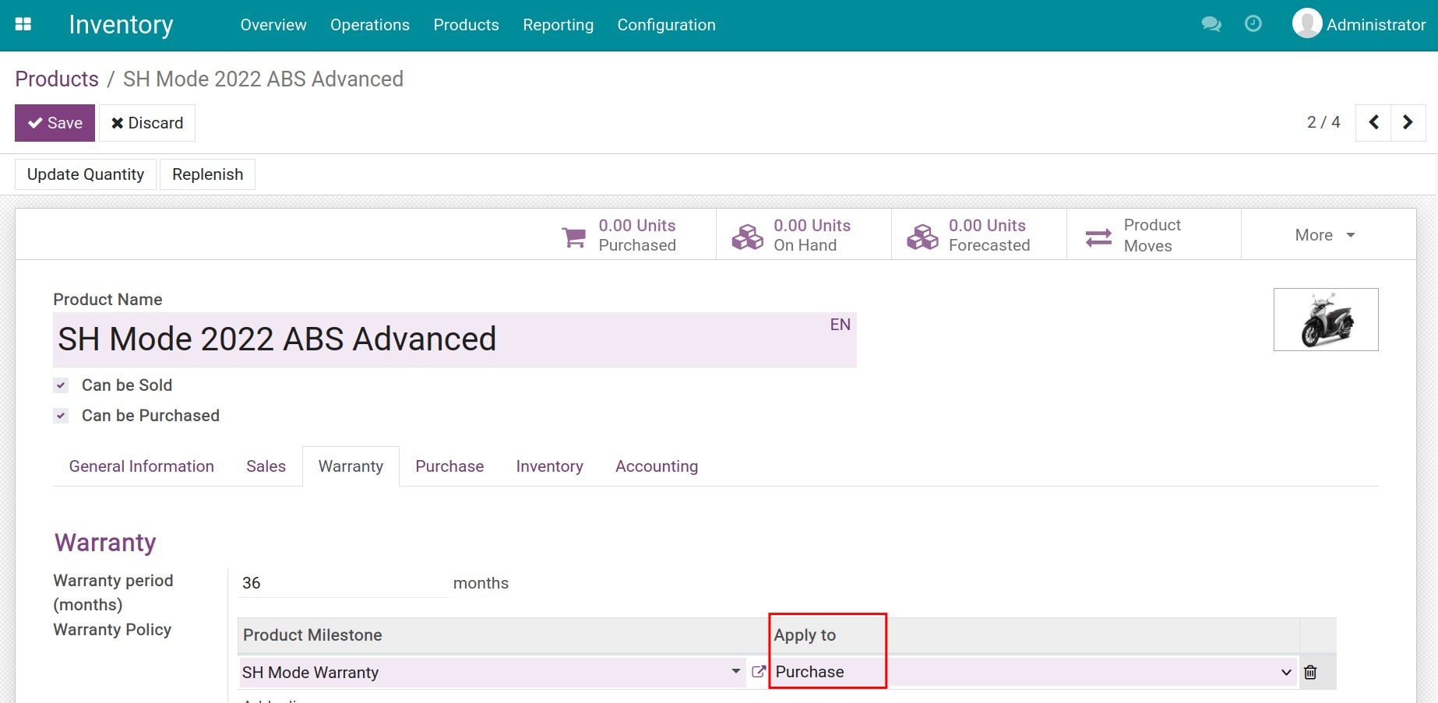Open SH Mode Warranty external link icon
The image size is (1438, 703).
(x=758, y=671)
